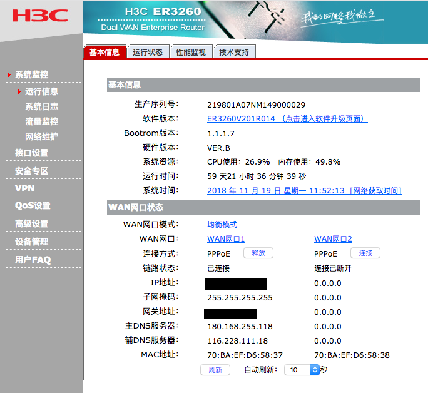Open the WAN网口2 link

(333, 239)
